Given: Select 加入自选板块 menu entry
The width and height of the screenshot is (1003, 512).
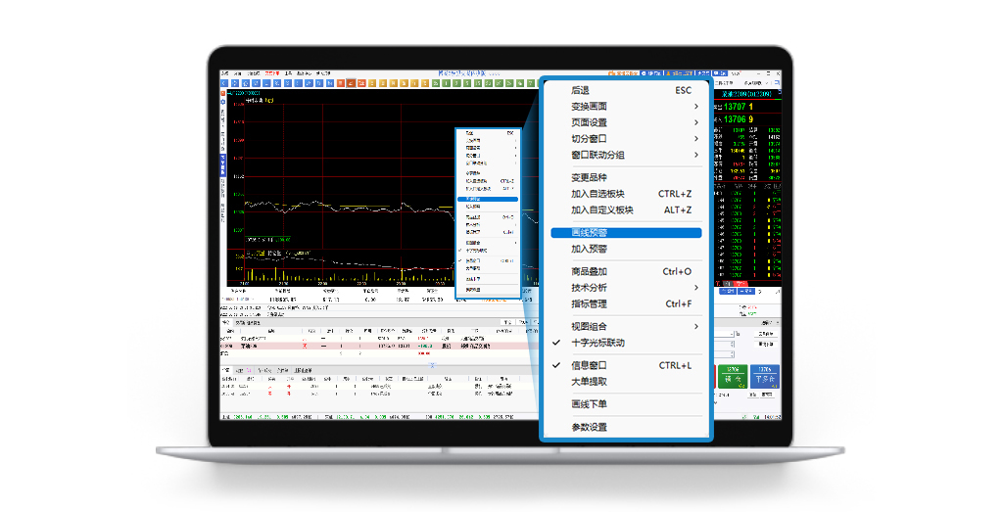Looking at the screenshot, I should pos(626,194).
